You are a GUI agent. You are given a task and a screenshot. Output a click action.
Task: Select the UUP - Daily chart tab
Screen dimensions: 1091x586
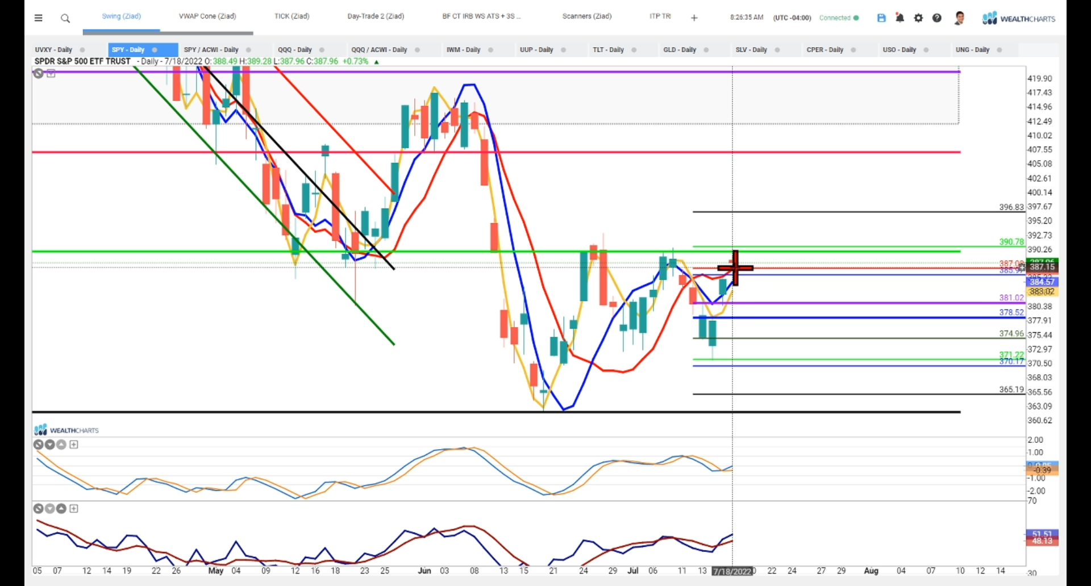tap(536, 50)
